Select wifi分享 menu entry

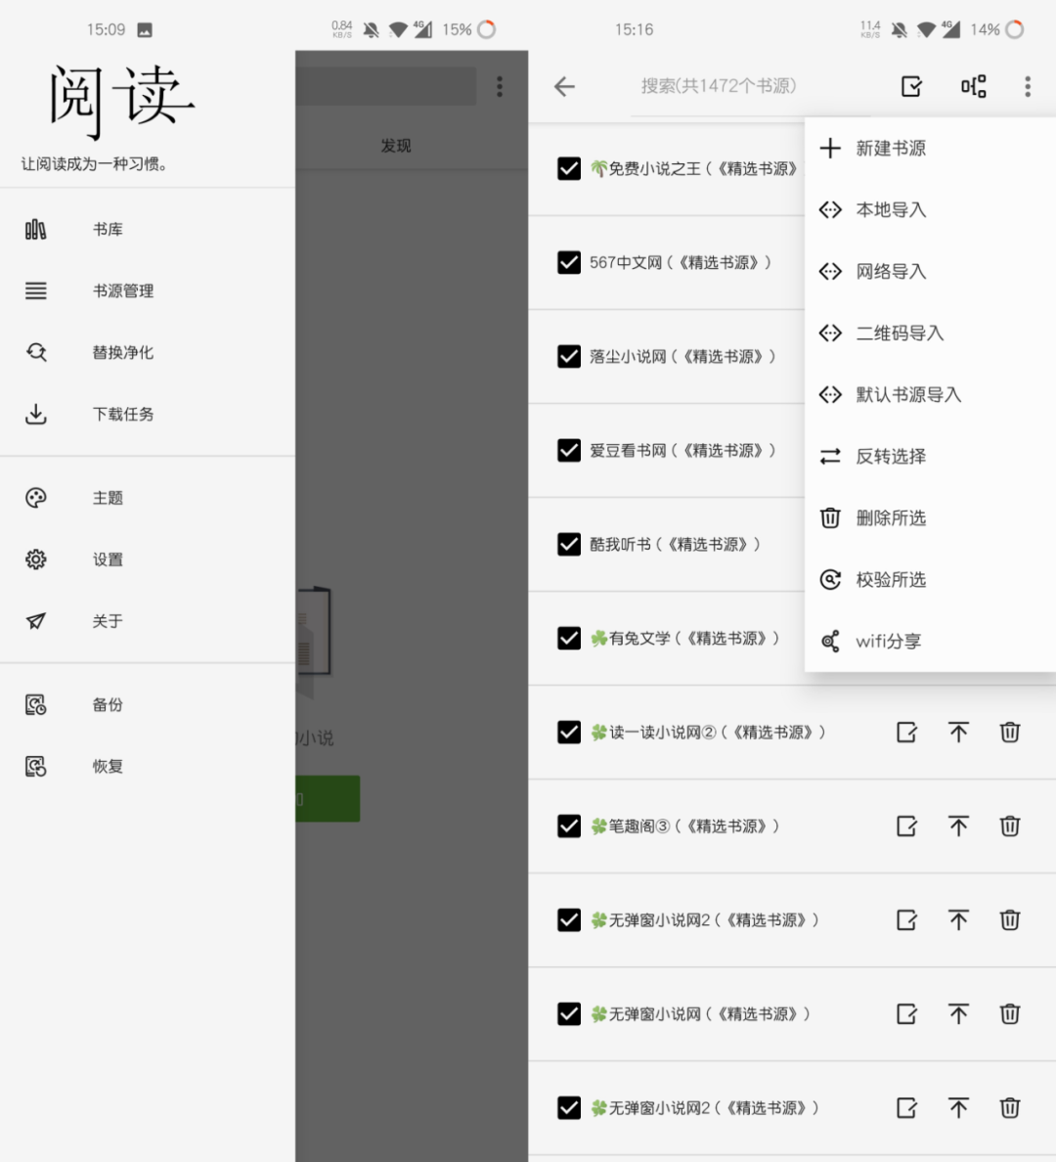pos(930,641)
